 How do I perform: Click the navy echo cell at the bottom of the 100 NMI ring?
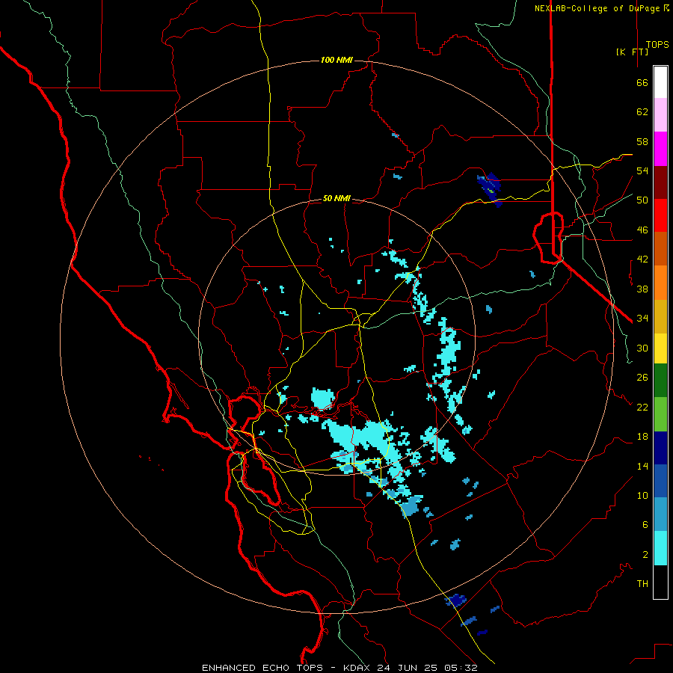456,600
